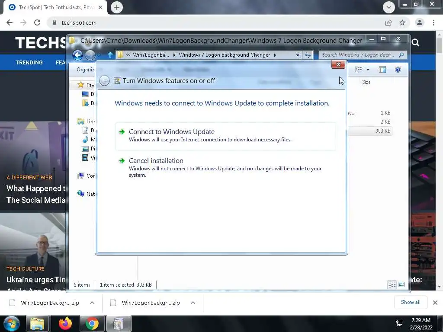Reload the techspot.com page
The height and width of the screenshot is (332, 443).
(x=37, y=22)
